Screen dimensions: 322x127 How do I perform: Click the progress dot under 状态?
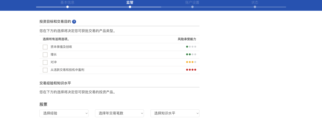click(x=255, y=7)
